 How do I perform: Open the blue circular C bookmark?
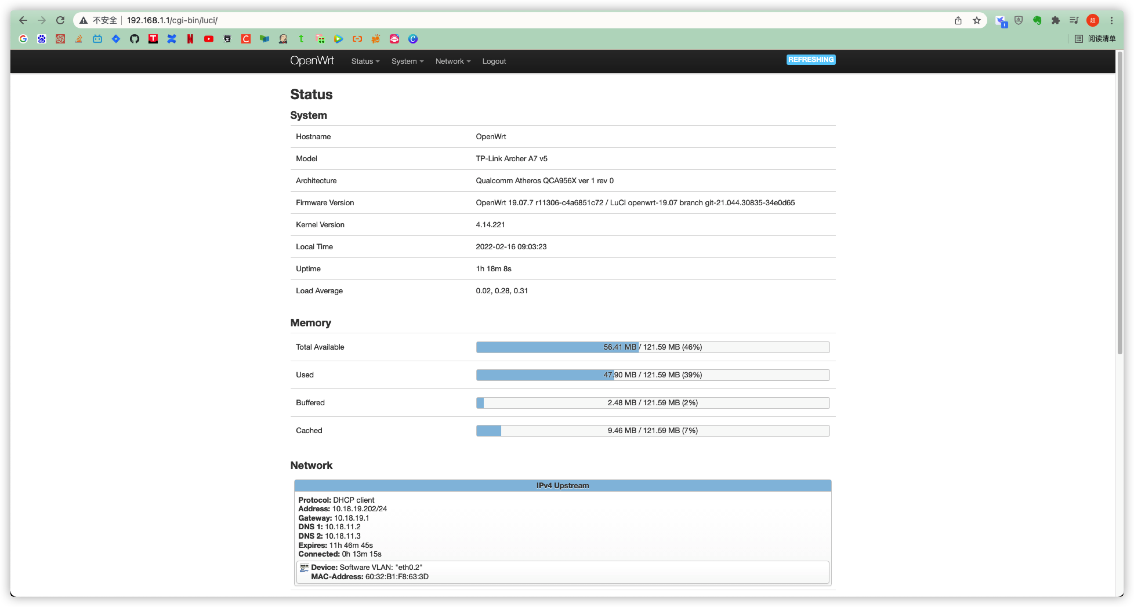[x=413, y=39]
